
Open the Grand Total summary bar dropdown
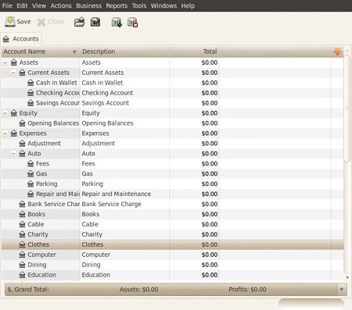342,290
